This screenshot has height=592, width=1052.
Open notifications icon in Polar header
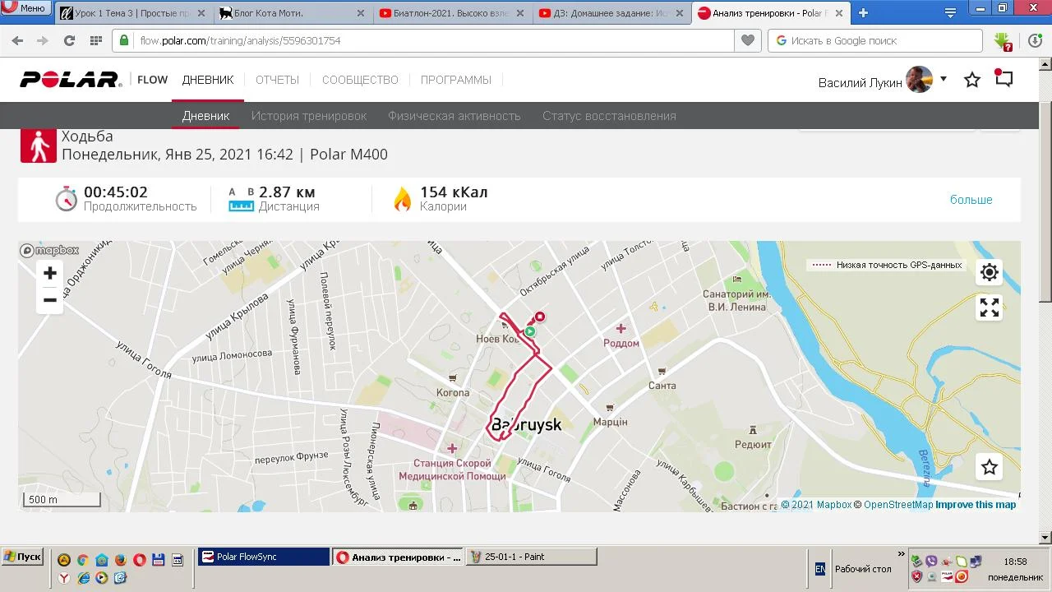point(1004,79)
